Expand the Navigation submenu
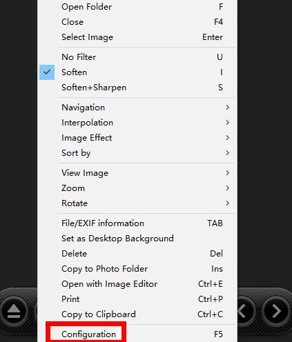This screenshot has height=342, width=292. [138, 108]
